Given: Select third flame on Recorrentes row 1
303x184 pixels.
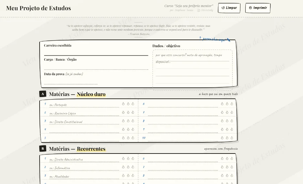Looking at the screenshot, I should pyautogui.click(x=133, y=159).
